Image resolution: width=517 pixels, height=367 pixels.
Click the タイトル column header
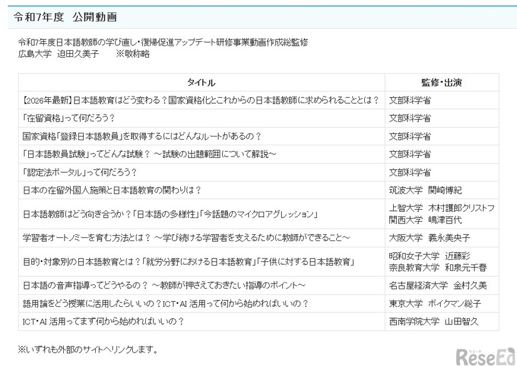coord(201,83)
